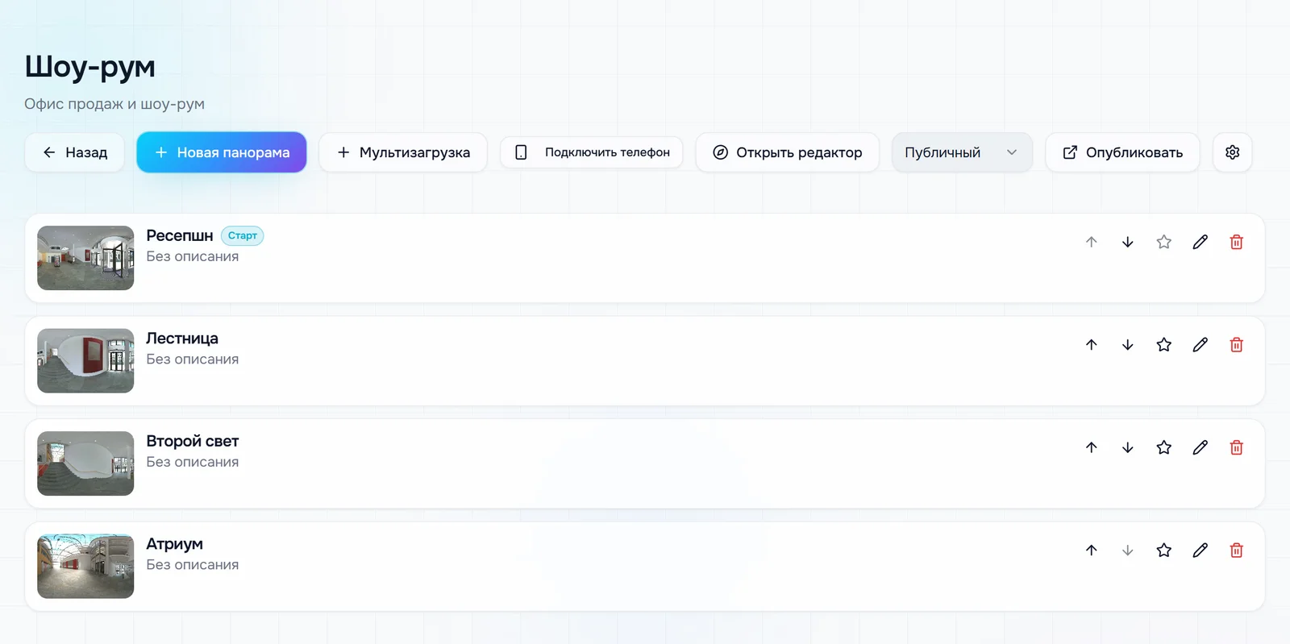Open the Атриум panorama thumbnail
The image size is (1290, 644).
pyautogui.click(x=85, y=567)
